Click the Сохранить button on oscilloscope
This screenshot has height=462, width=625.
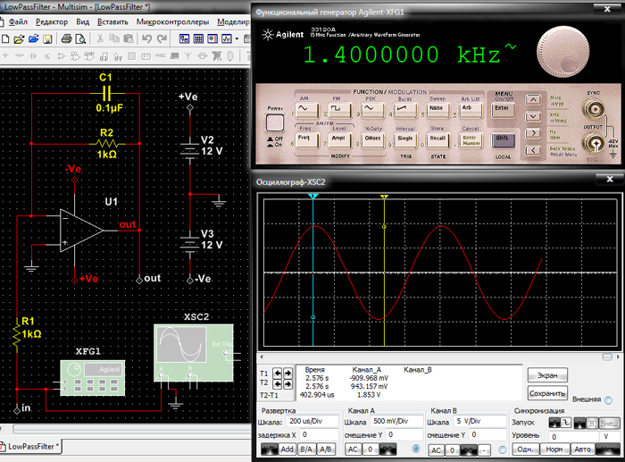[547, 393]
